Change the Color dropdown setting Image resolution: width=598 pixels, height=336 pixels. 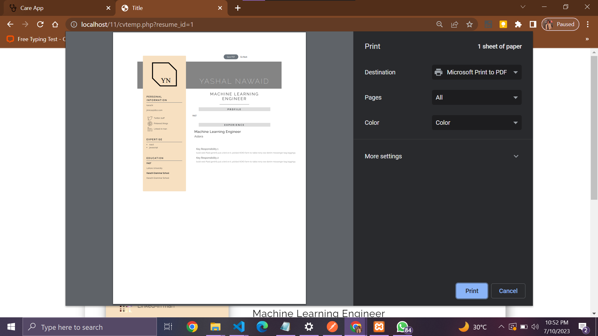point(476,123)
